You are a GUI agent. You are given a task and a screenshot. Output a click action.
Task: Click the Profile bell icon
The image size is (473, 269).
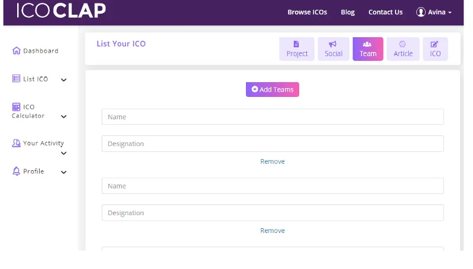click(x=17, y=171)
